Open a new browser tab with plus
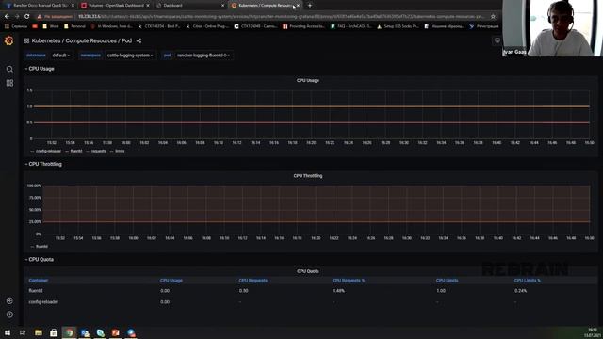603x339 pixels. click(x=310, y=6)
